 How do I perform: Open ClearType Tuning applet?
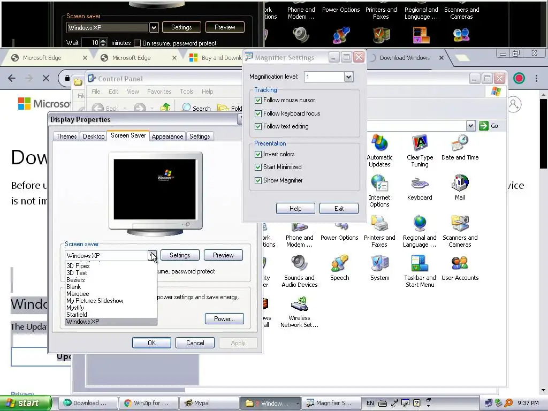point(420,150)
